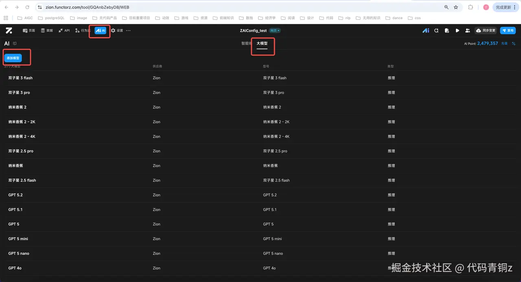Image resolution: width=521 pixels, height=282 pixels.
Task: Click the AI search magnifier icon
Action: [x=436, y=30]
